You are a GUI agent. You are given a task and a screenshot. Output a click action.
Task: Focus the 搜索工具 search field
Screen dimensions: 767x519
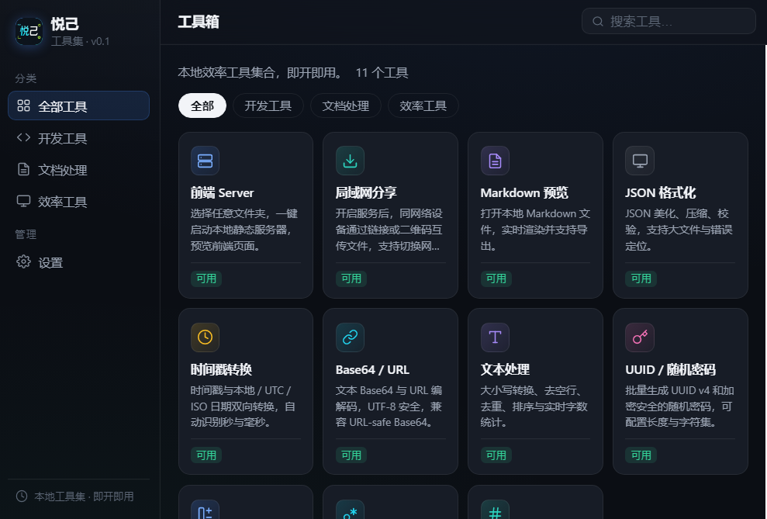[669, 22]
